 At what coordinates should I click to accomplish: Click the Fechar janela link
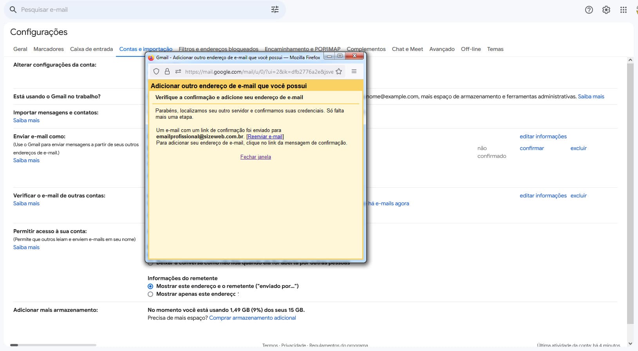coord(255,157)
